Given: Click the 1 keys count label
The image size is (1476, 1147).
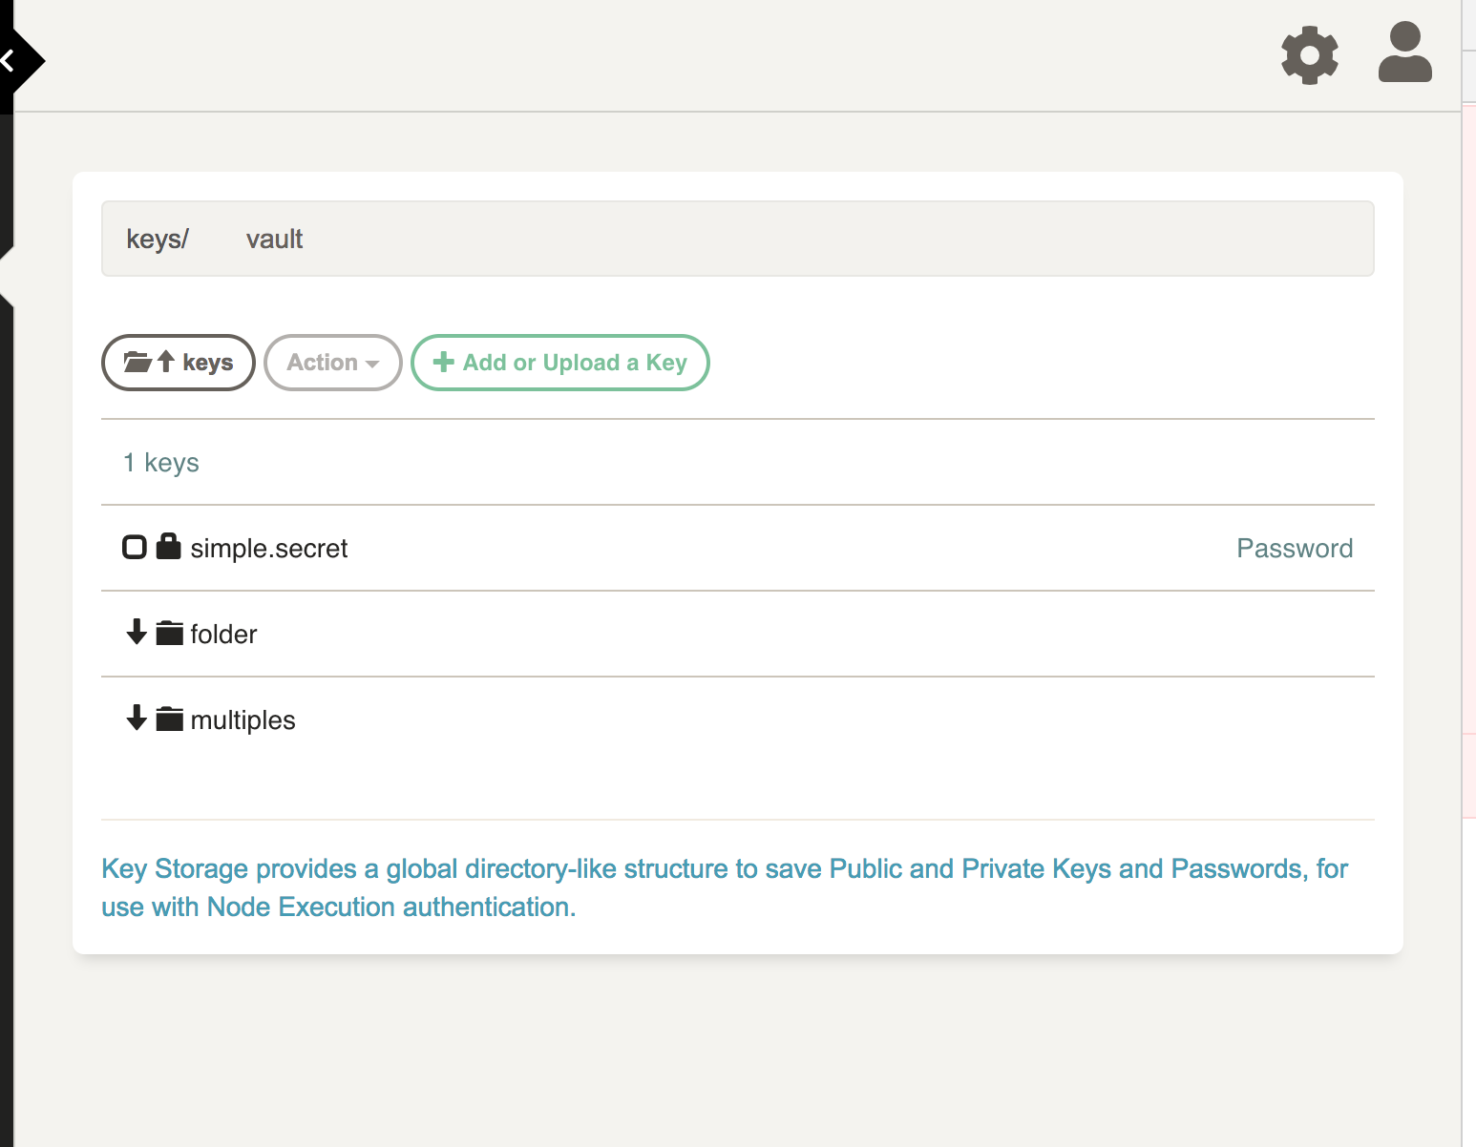Looking at the screenshot, I should pos(160,462).
